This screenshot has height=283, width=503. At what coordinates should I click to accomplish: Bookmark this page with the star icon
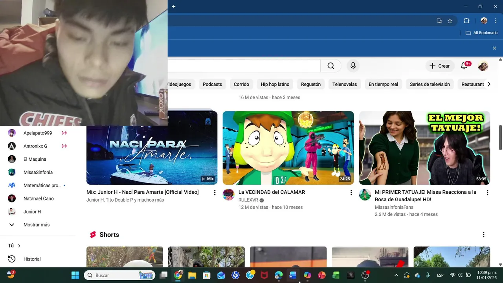tap(450, 21)
